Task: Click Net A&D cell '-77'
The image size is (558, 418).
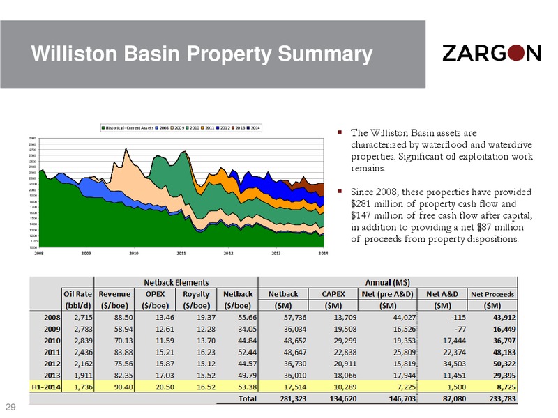Action: pyautogui.click(x=460, y=329)
